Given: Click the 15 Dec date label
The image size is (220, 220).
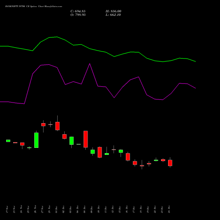Looking at the screenshot, I should pos(120,209).
